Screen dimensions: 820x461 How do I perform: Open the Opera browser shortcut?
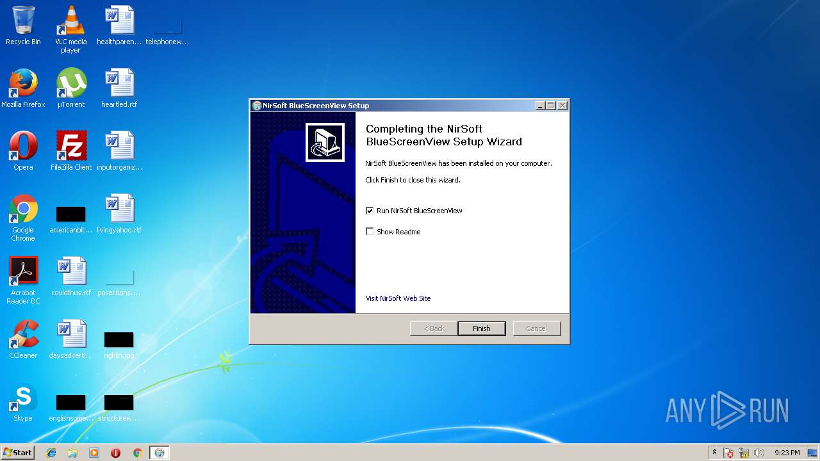[23, 151]
